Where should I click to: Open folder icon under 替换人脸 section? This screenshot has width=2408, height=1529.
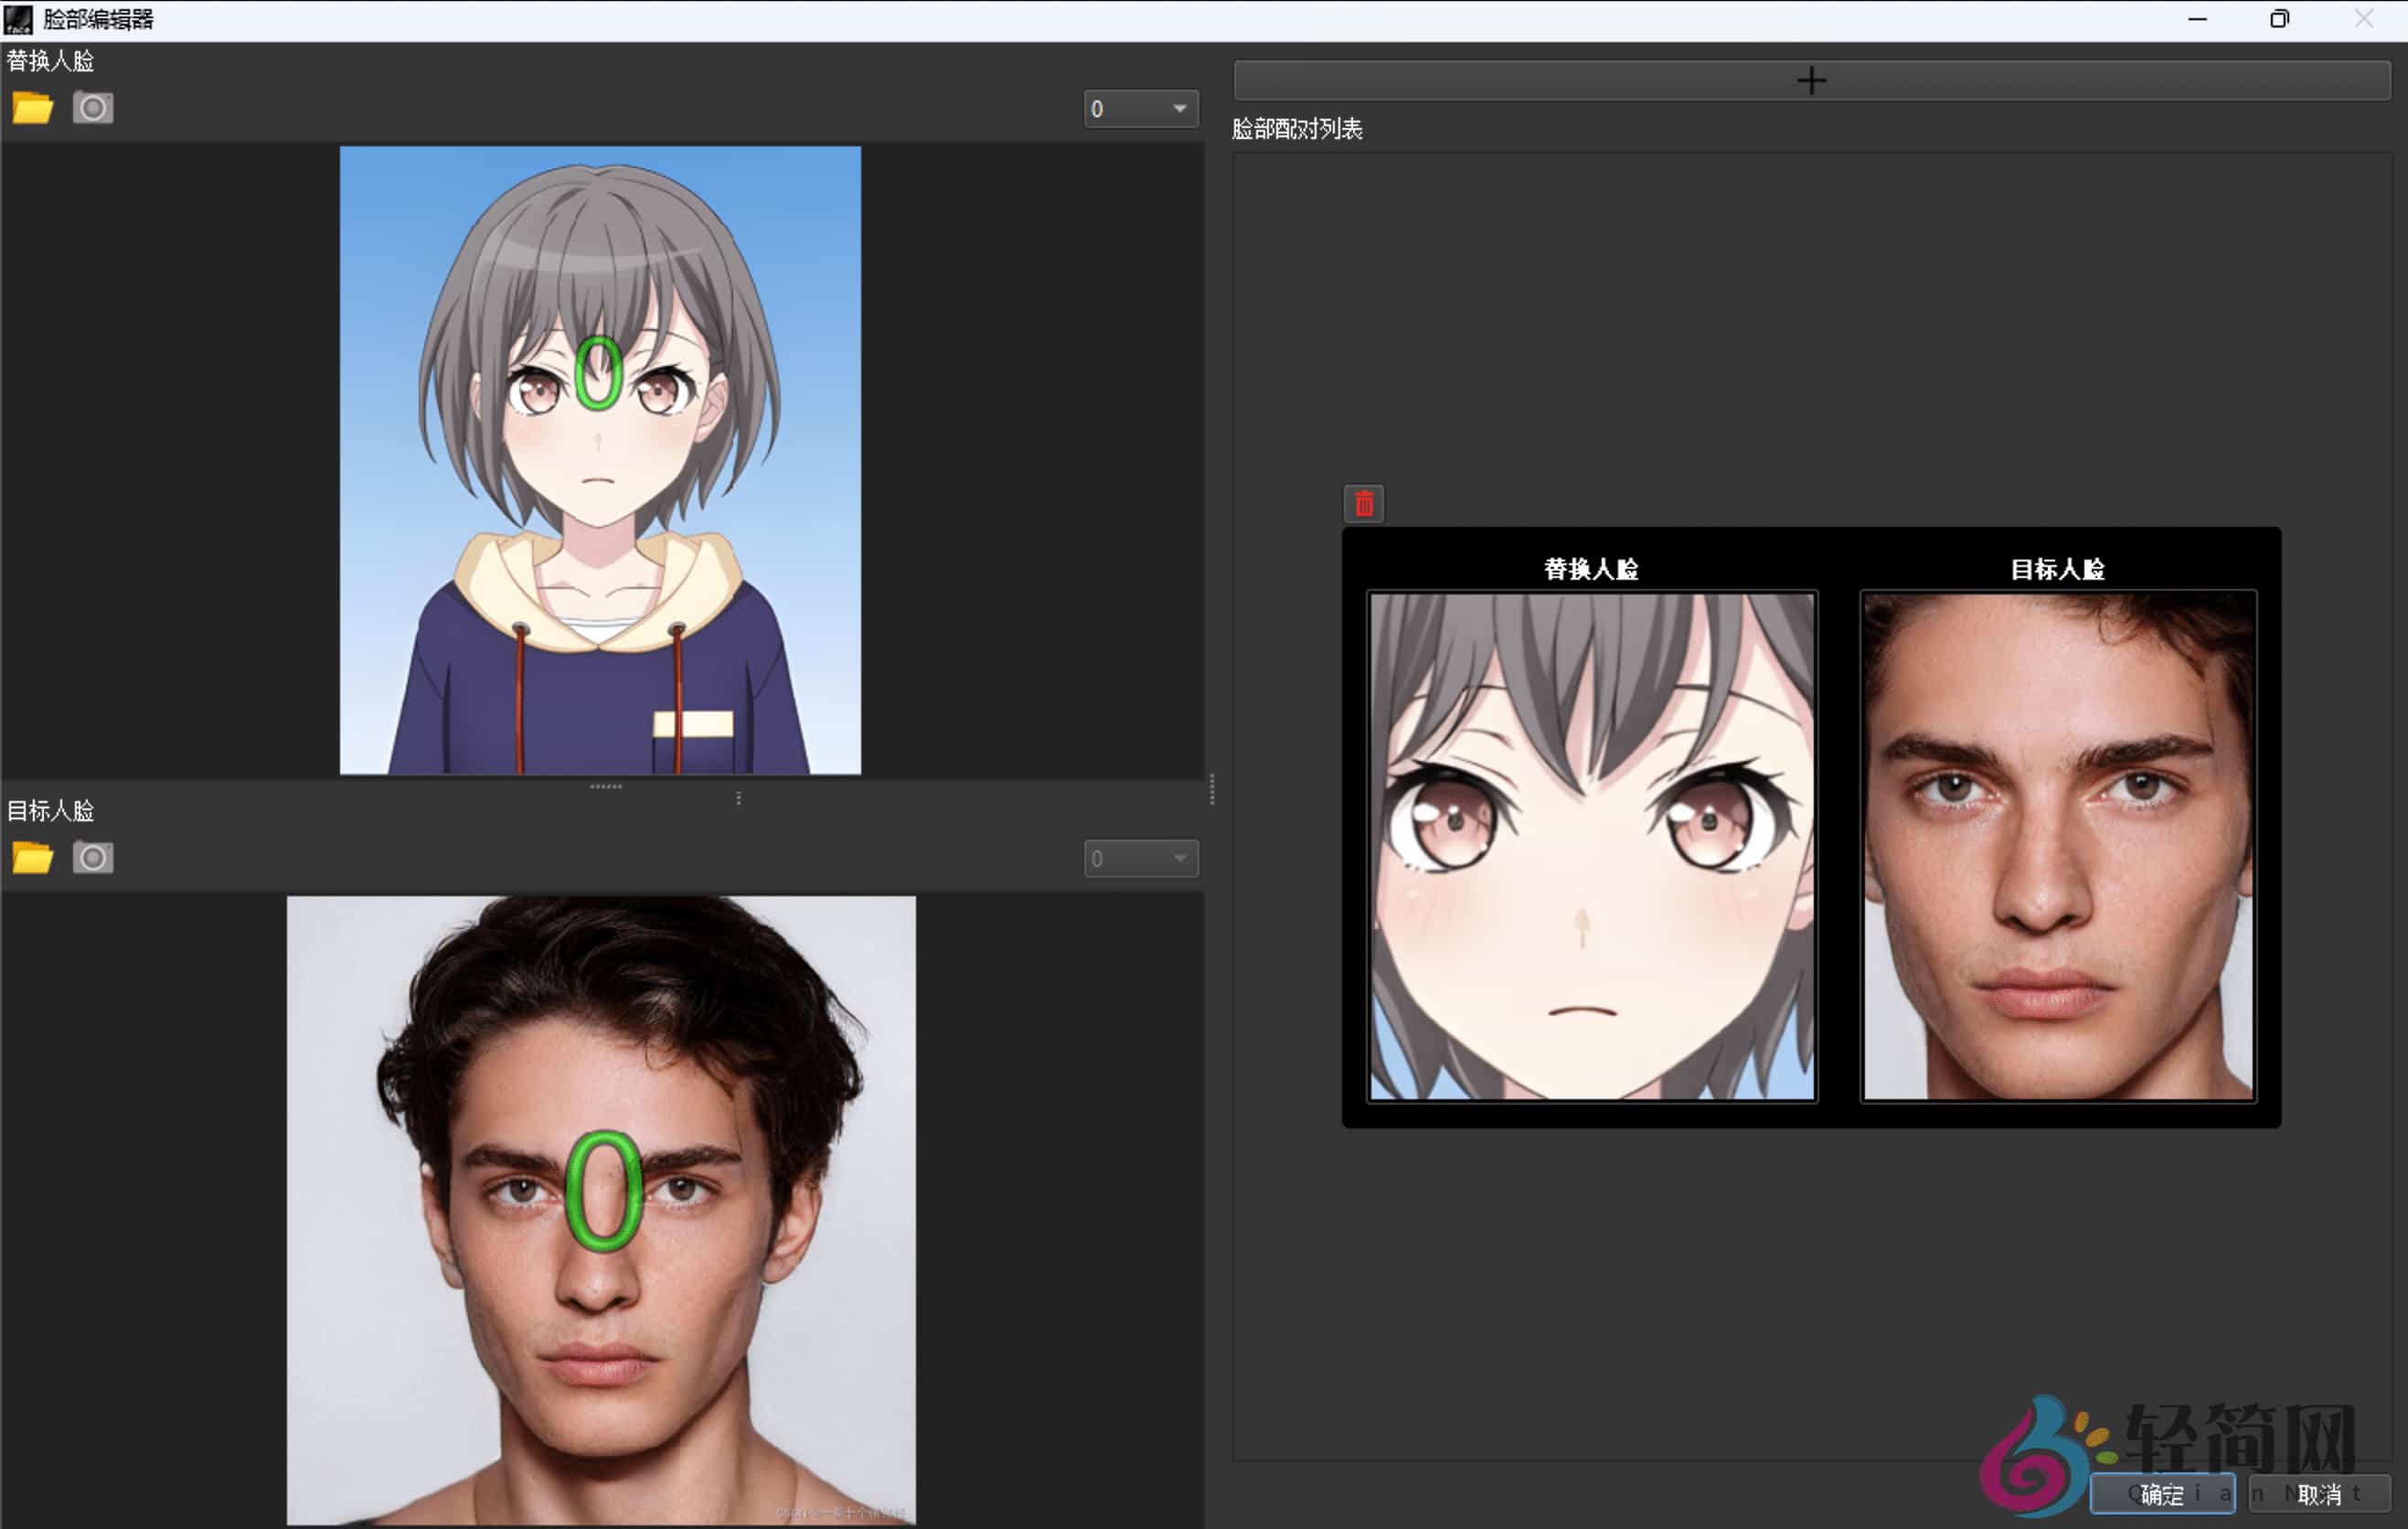[x=32, y=107]
